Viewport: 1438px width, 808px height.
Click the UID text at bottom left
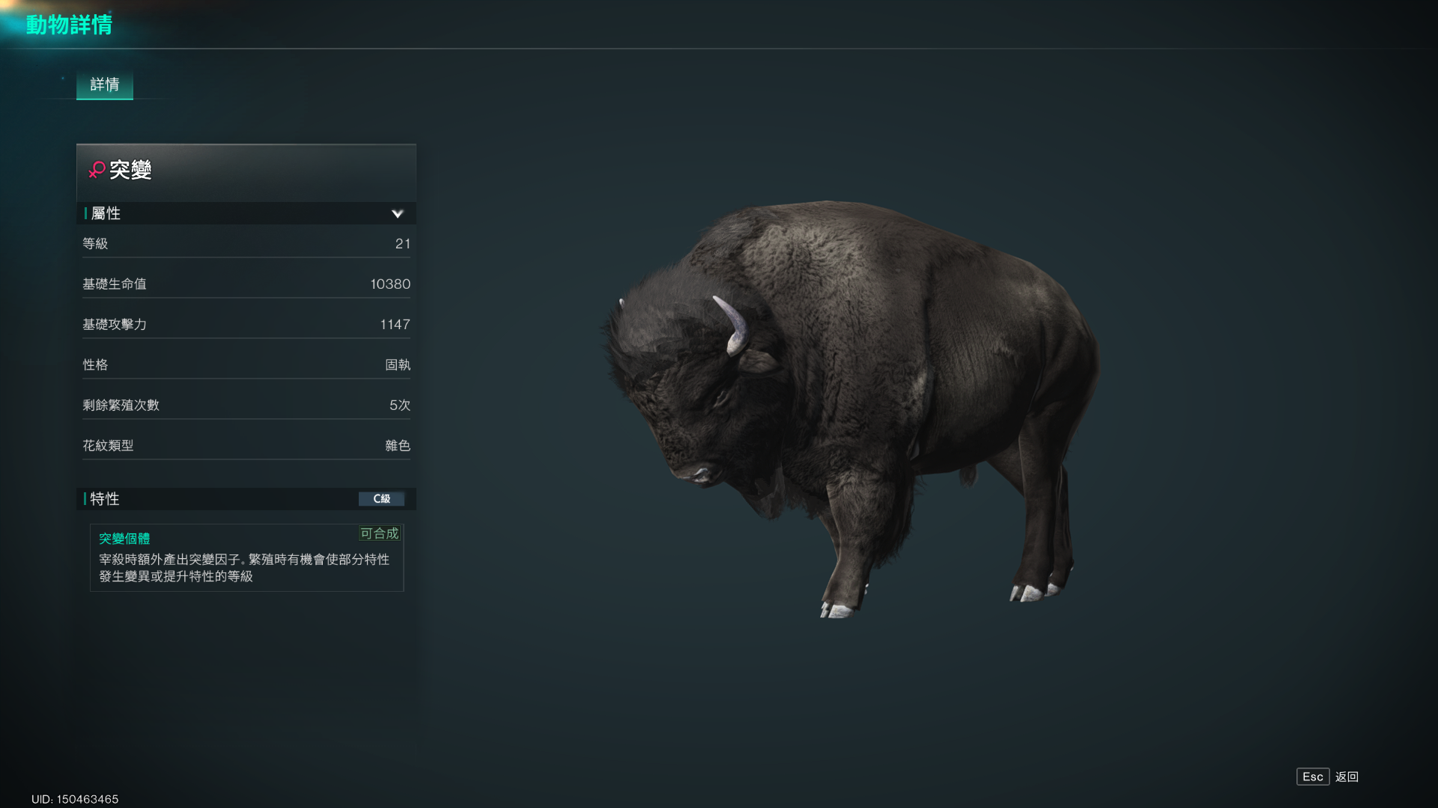click(75, 799)
